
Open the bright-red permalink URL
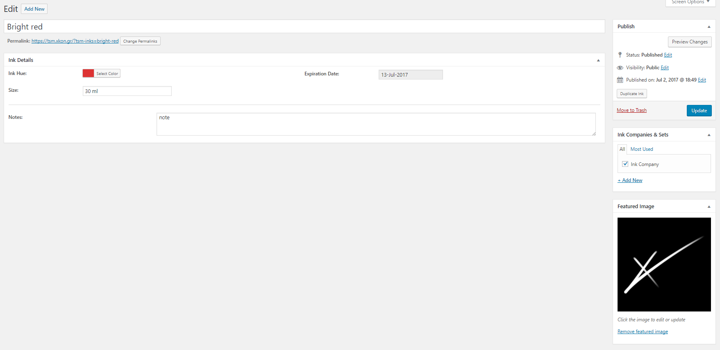75,41
